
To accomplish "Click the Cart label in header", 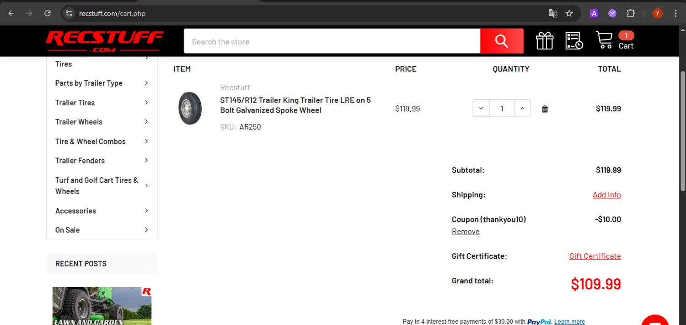I will 626,46.
